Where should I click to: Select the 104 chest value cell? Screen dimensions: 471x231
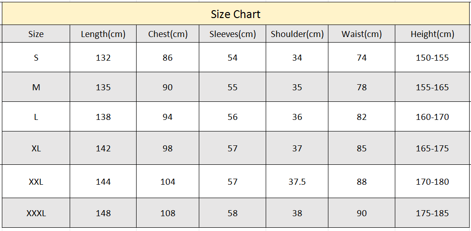point(168,181)
